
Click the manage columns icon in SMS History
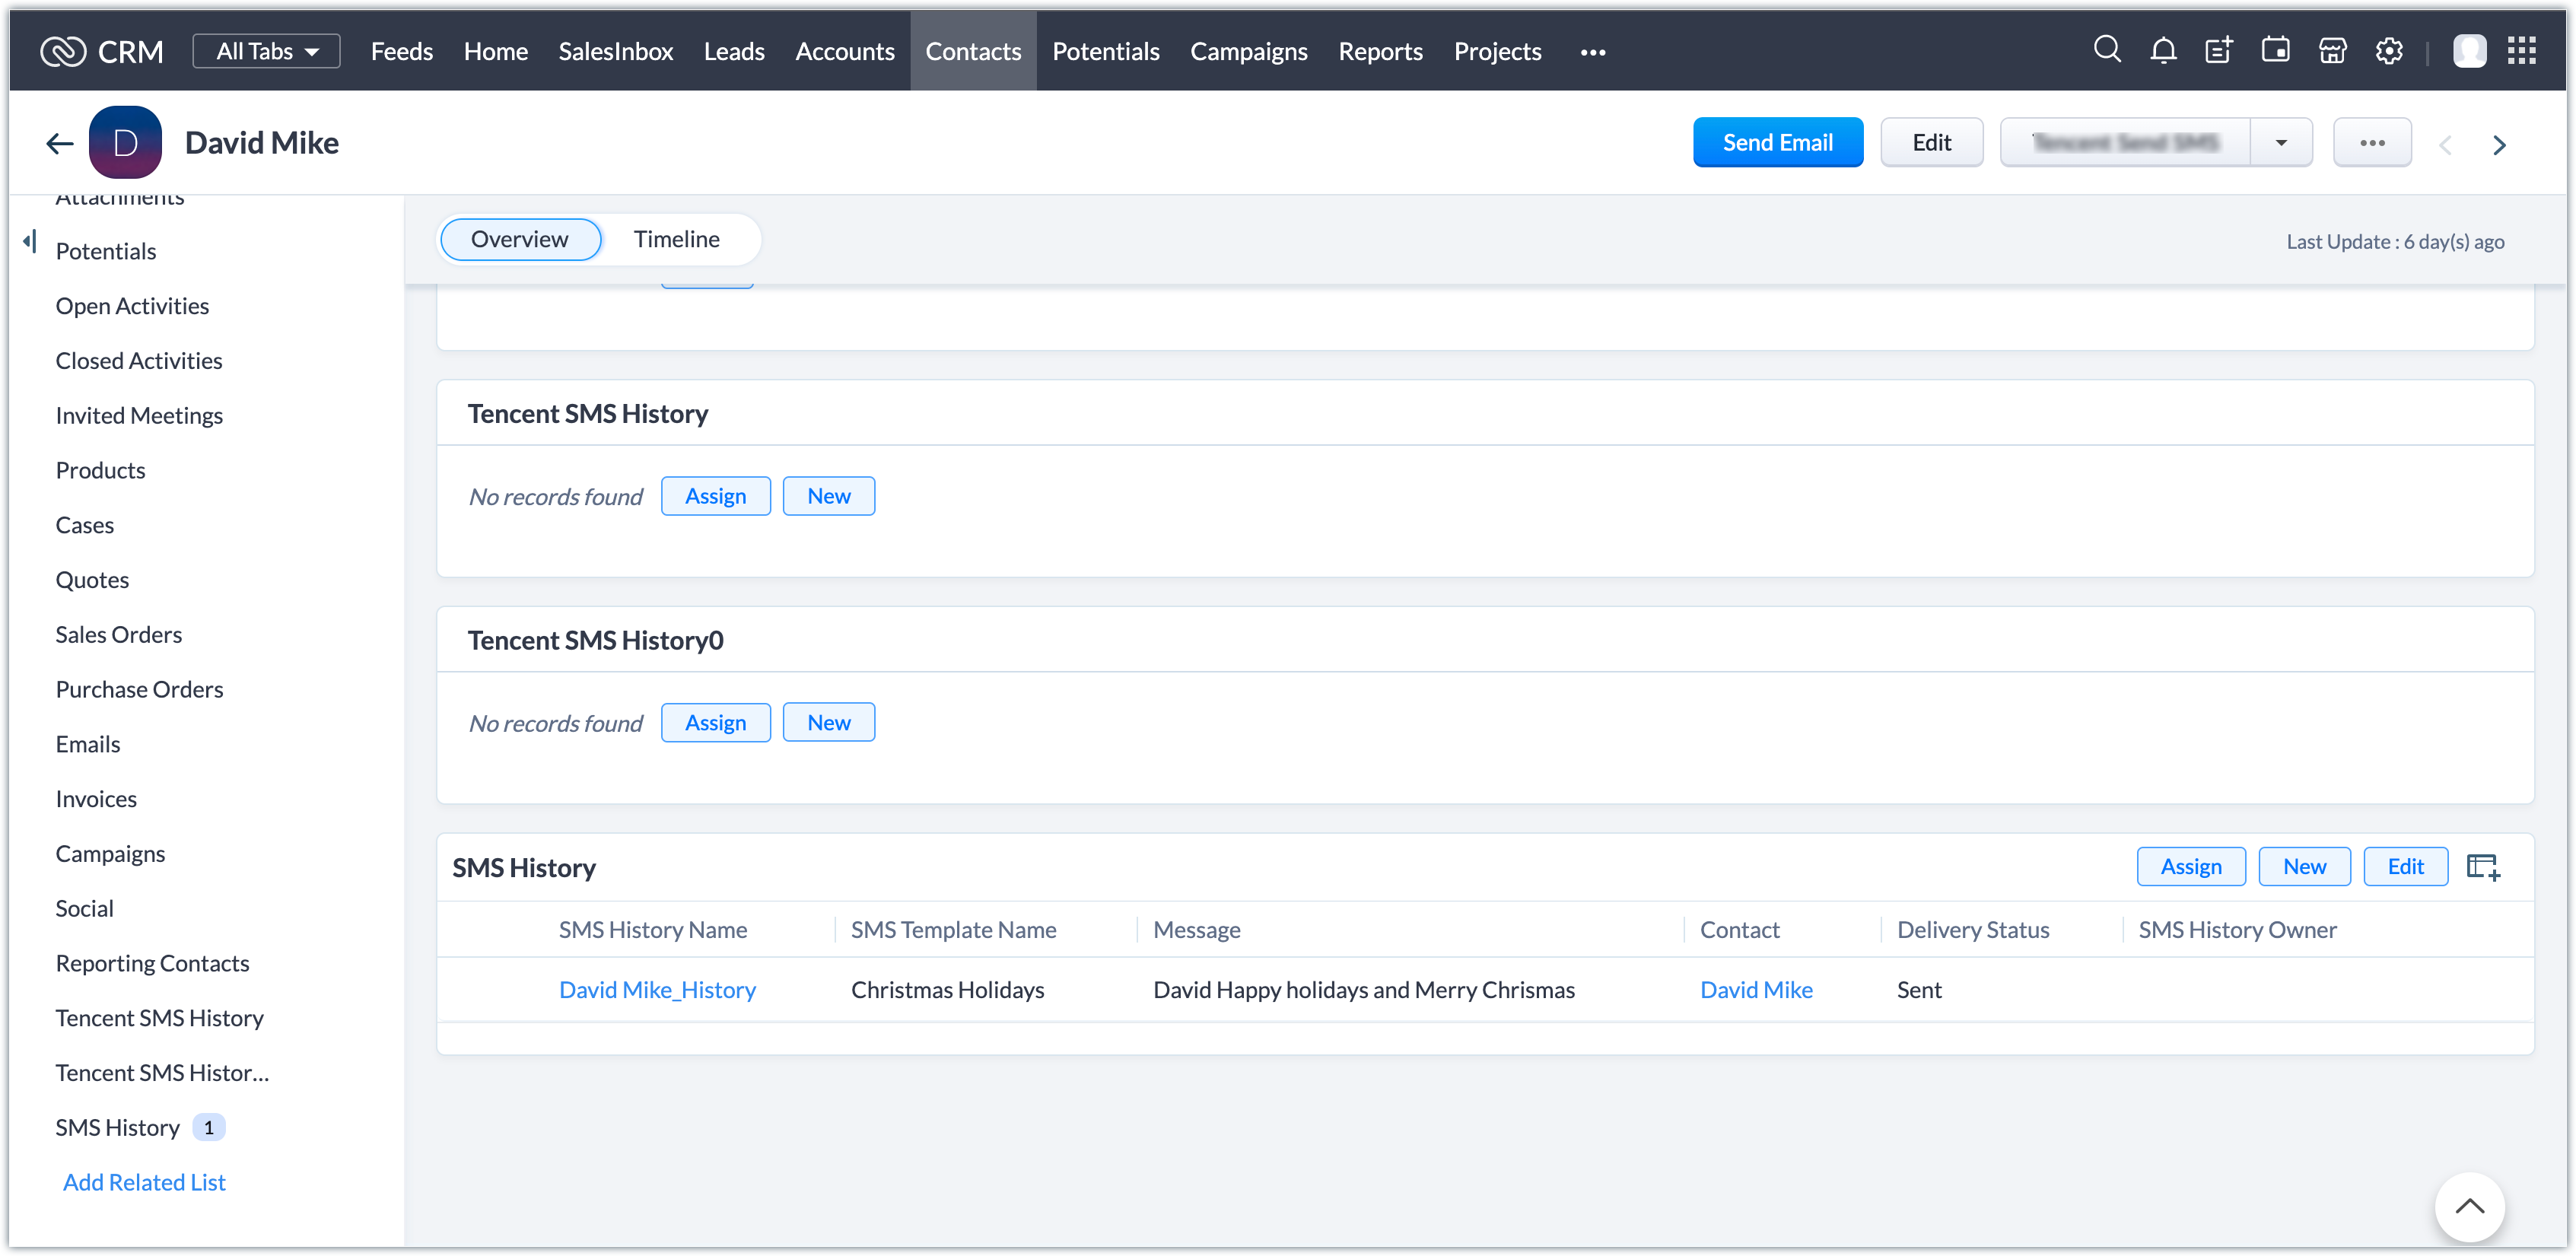coord(2482,866)
